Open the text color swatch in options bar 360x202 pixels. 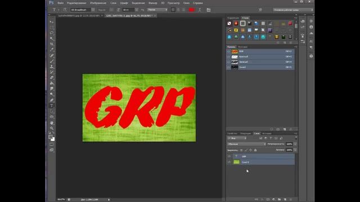(x=191, y=10)
